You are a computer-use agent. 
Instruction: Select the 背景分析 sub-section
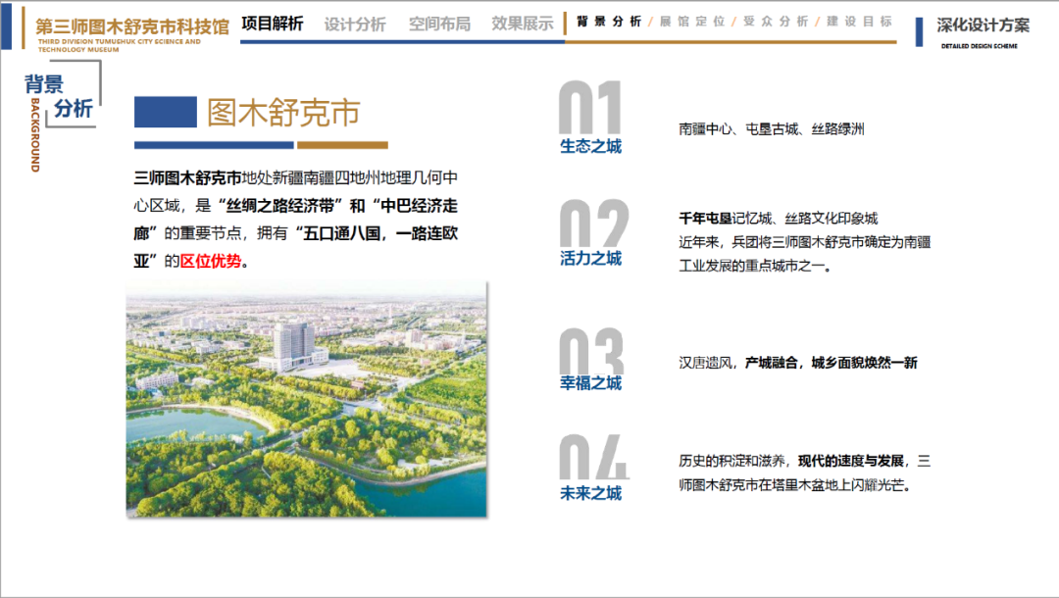point(609,22)
